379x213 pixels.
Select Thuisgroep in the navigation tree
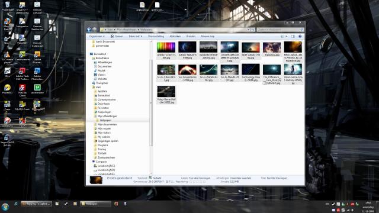(99, 83)
